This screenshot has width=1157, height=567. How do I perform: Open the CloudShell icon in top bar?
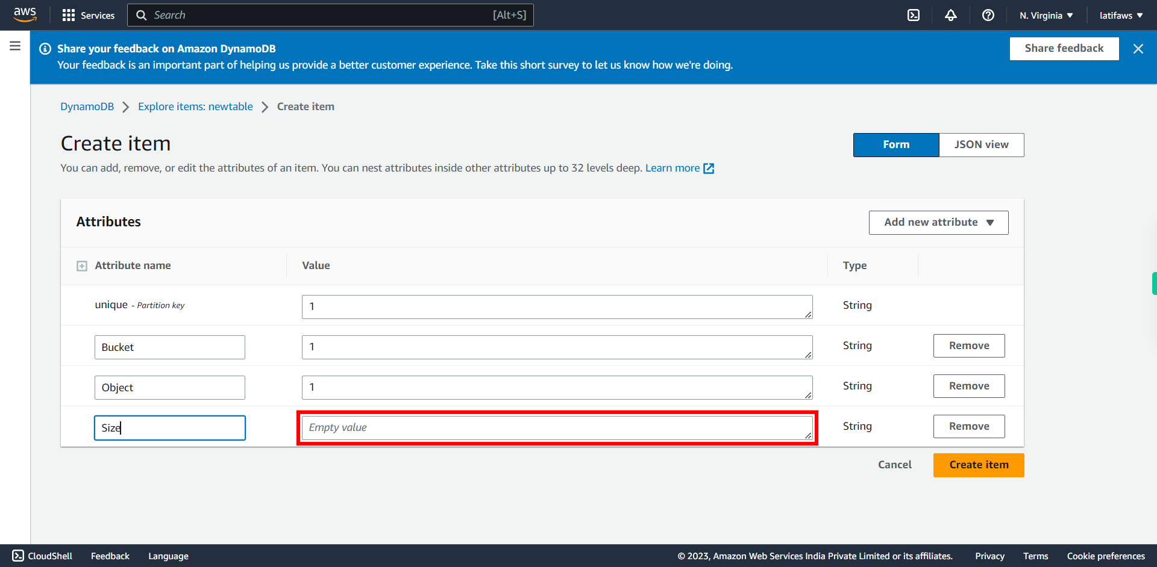pyautogui.click(x=914, y=15)
